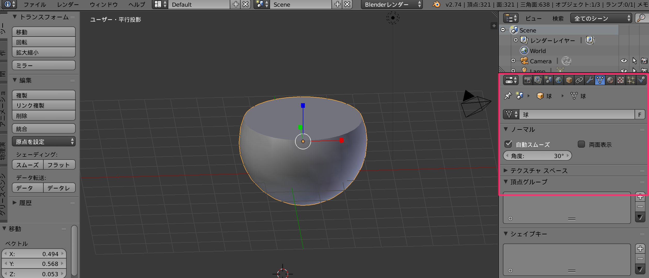649x278 pixels.
Task: Open the World properties tab (globe icon)
Action: (x=559, y=80)
